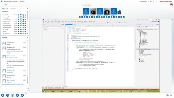The image size is (174, 98).
Task: Click the 'Pretty neat.' chat message
Action: [10, 72]
